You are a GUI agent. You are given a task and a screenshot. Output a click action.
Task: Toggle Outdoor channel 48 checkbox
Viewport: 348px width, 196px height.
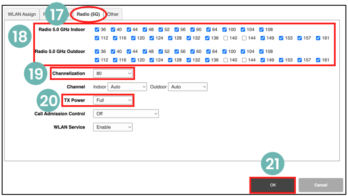(x=145, y=51)
